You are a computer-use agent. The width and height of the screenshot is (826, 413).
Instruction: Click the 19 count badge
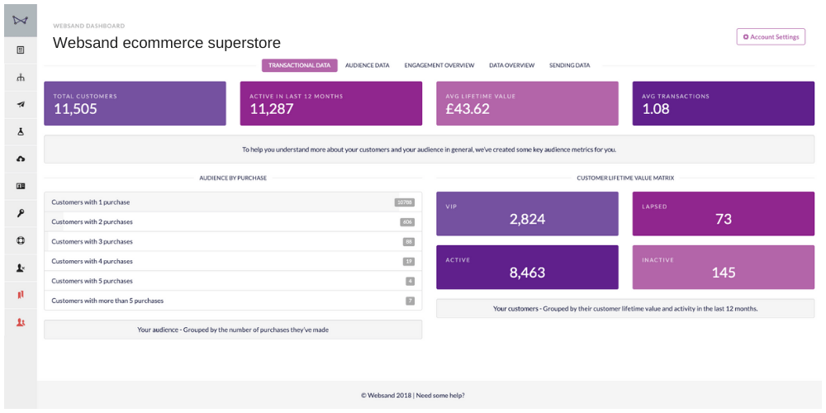click(x=409, y=261)
